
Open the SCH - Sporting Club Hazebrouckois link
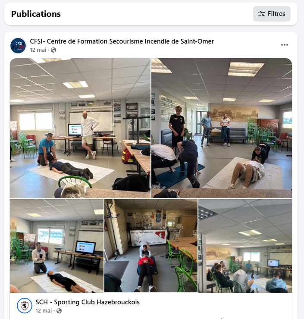pyautogui.click(x=88, y=302)
